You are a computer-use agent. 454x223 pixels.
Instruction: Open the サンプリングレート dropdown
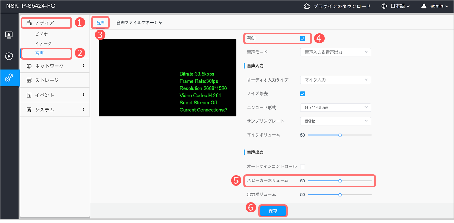pos(335,121)
